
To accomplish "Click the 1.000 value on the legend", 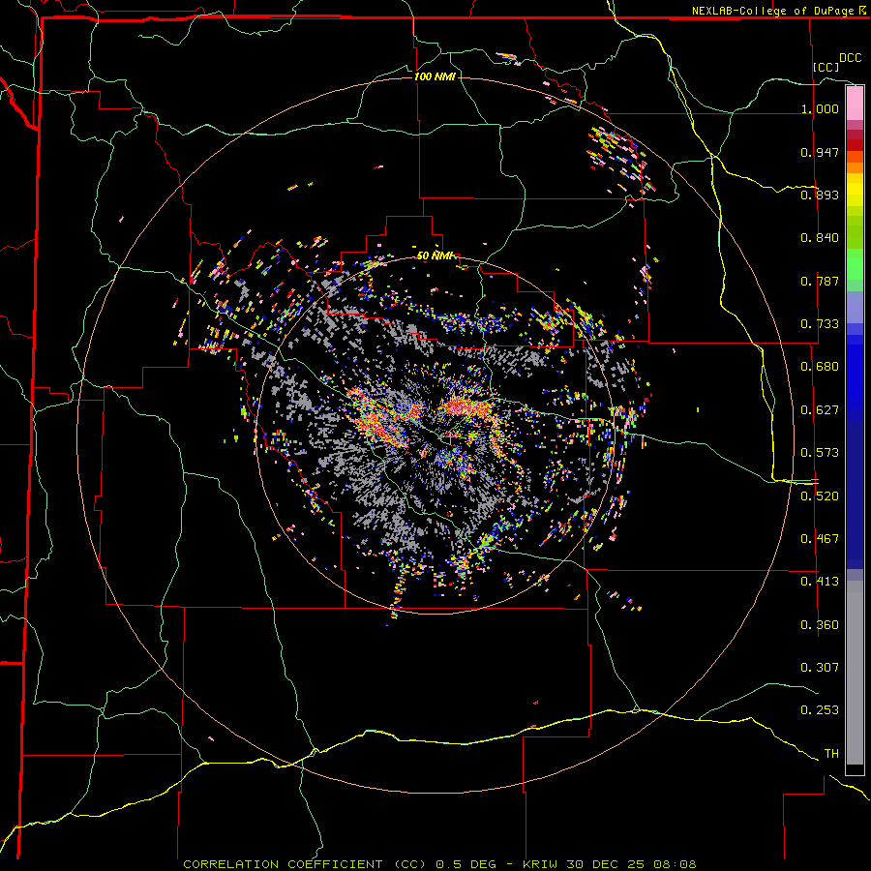I will (x=820, y=108).
